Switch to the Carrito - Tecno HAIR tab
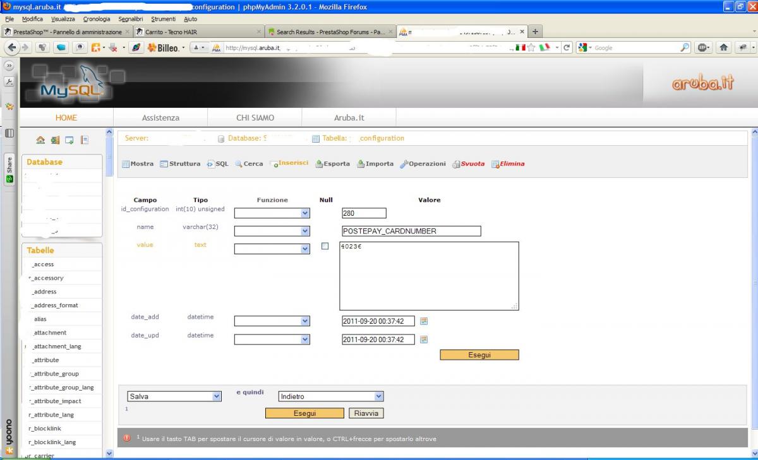Screen dimensions: 758x460 (x=198, y=32)
